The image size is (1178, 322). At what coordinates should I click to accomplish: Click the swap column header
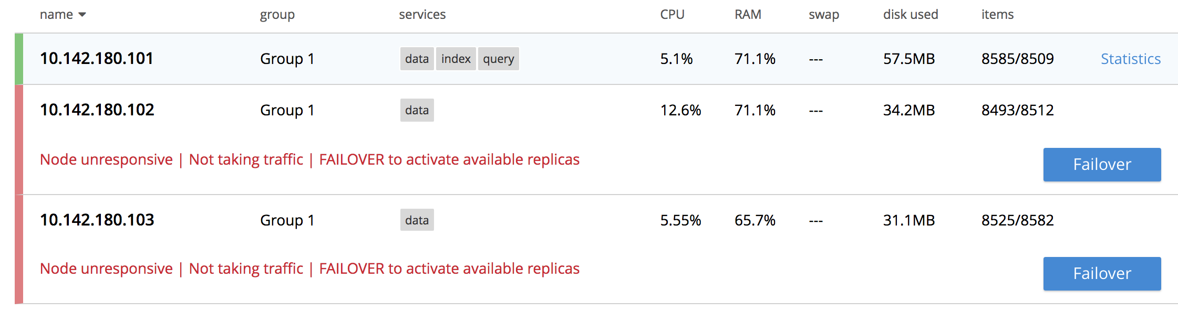coord(823,15)
